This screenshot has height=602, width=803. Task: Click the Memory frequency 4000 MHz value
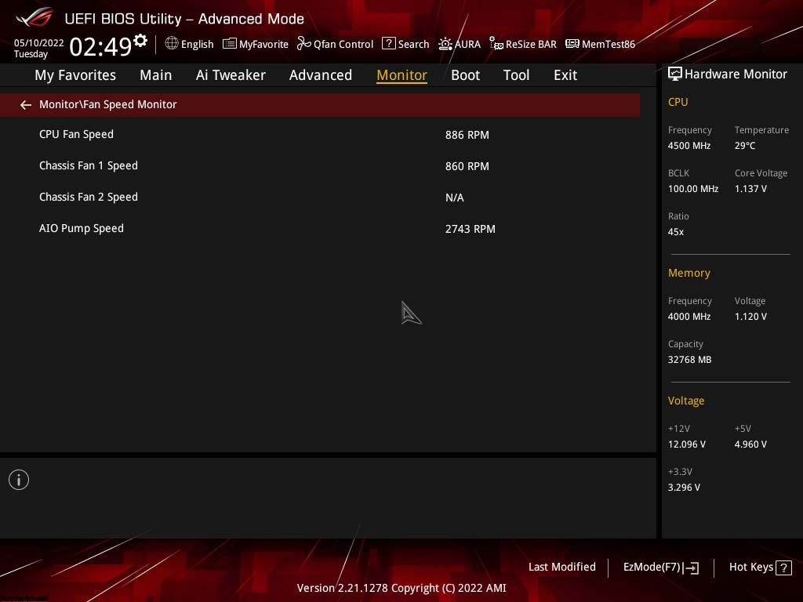[x=689, y=317]
